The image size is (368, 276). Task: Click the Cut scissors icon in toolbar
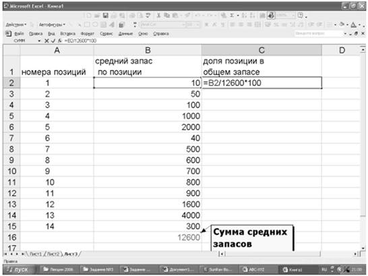coord(158,15)
